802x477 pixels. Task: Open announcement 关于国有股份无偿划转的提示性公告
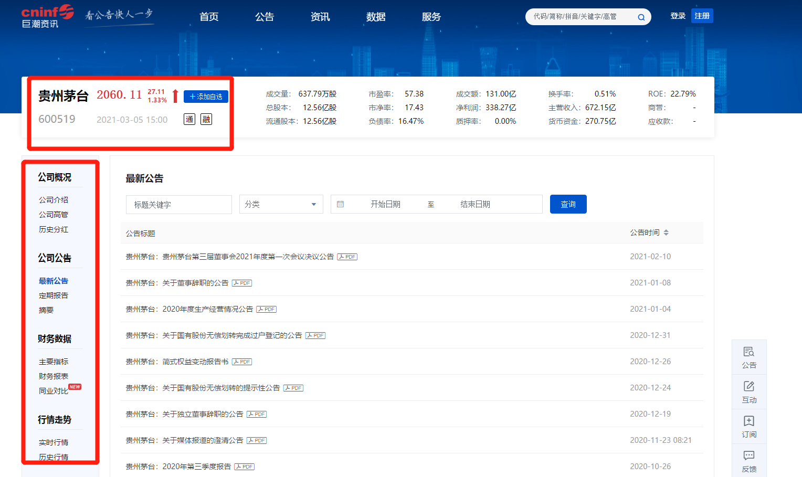(x=203, y=388)
